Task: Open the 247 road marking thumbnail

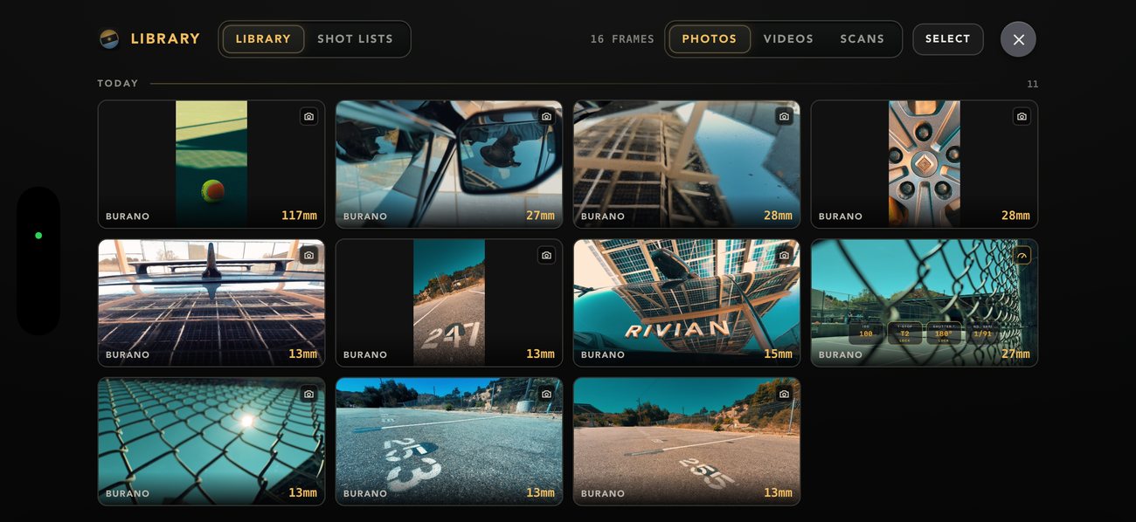Action: (x=449, y=303)
